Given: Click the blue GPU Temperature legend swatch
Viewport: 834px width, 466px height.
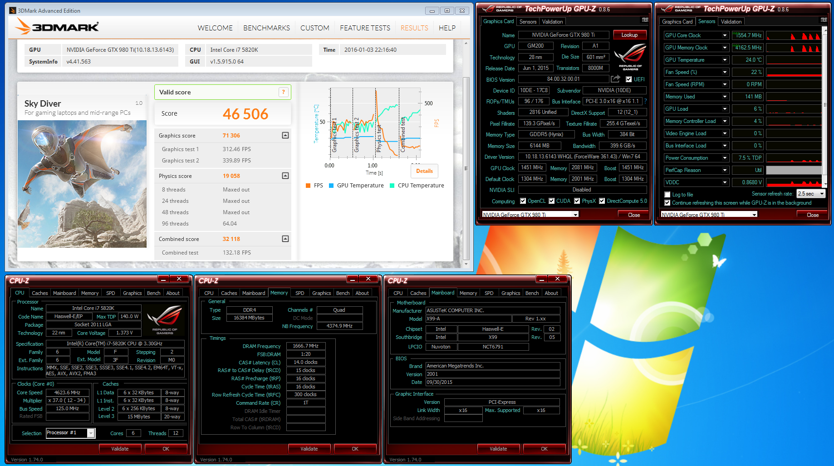Looking at the screenshot, I should [x=331, y=186].
